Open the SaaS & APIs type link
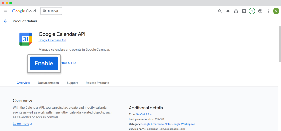The image size is (281, 131). pyautogui.click(x=144, y=114)
